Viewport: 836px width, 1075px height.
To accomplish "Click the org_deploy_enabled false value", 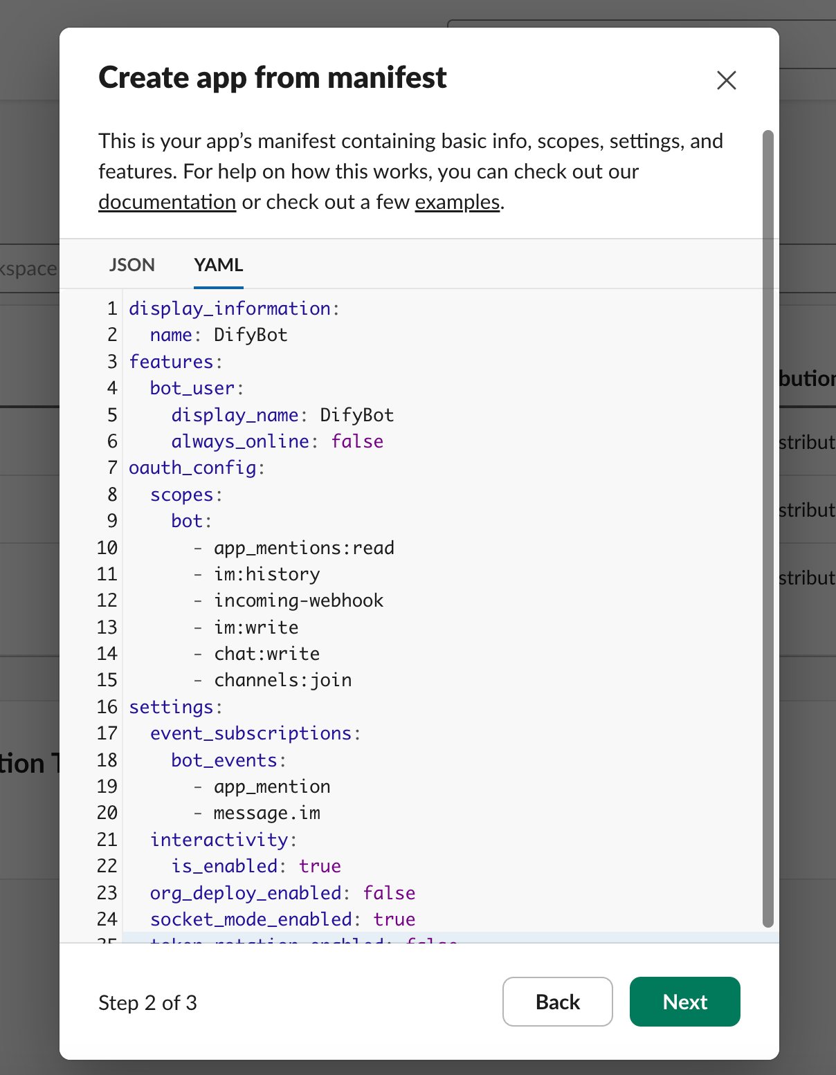I will tap(389, 892).
